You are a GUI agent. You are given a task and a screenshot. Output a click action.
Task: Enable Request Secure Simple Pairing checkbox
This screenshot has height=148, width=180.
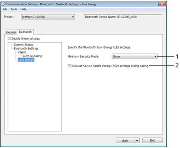[69, 66]
